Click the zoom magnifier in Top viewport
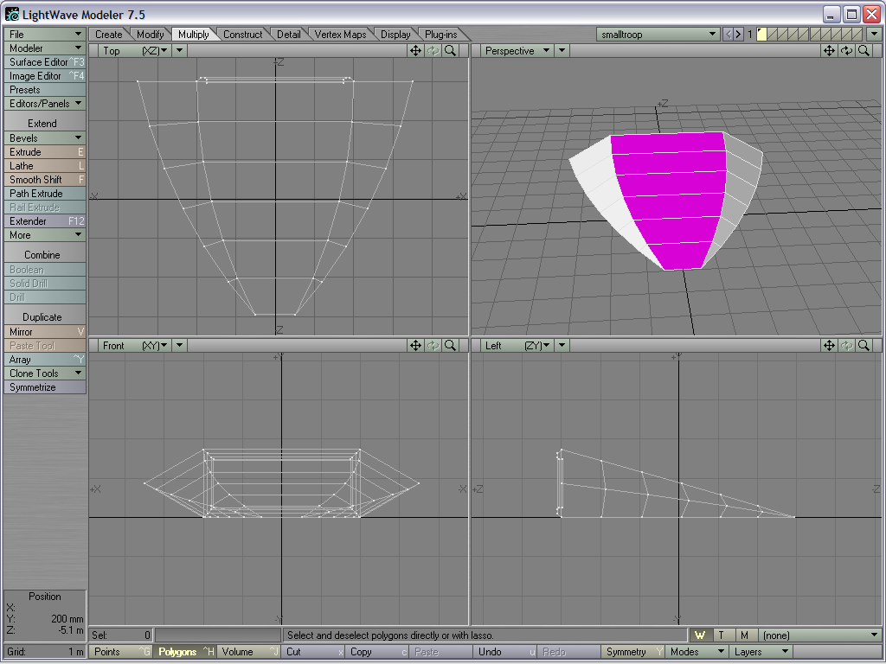Image resolution: width=886 pixels, height=664 pixels. click(450, 51)
